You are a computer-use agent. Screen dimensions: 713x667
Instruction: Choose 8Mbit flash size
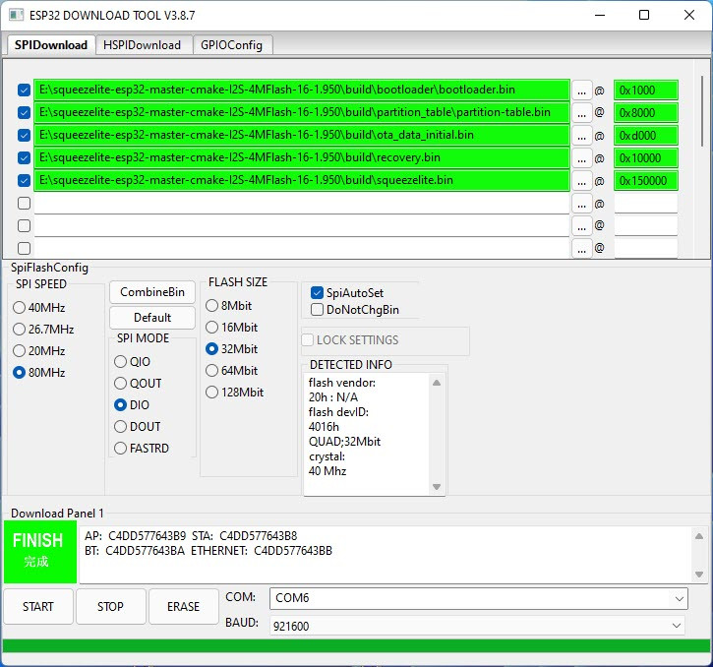point(229,306)
